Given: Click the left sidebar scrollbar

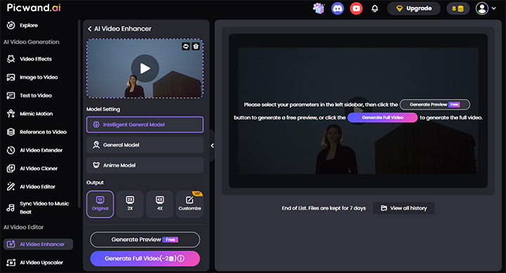Looking at the screenshot, I should tap(79, 114).
